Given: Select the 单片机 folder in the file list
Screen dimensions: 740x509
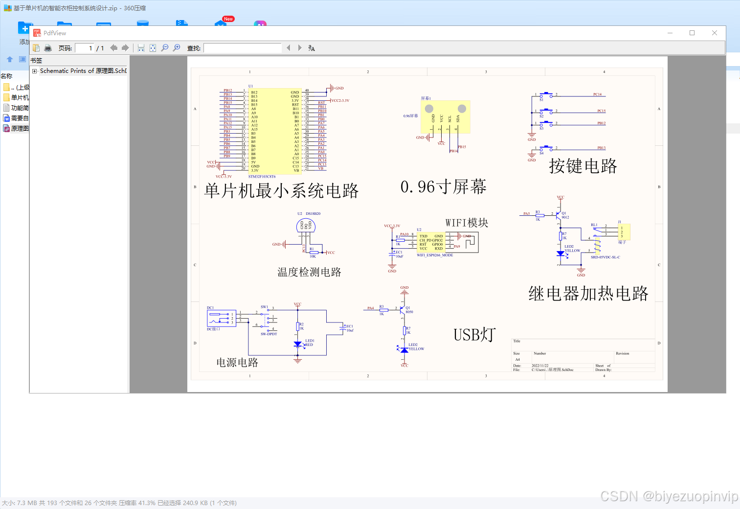Looking at the screenshot, I should (x=13, y=97).
